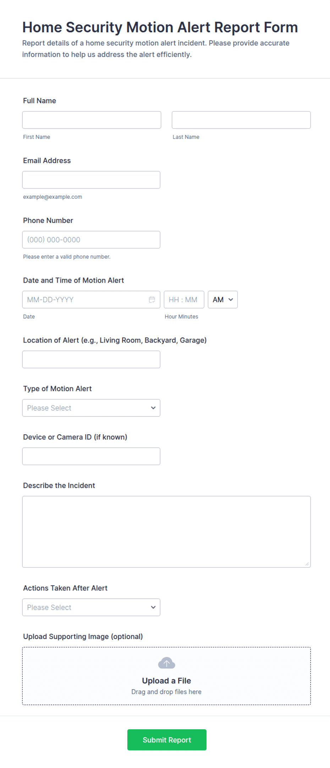Submit the report with the green button
Viewport: 330px width, 768px height.
coord(167,740)
